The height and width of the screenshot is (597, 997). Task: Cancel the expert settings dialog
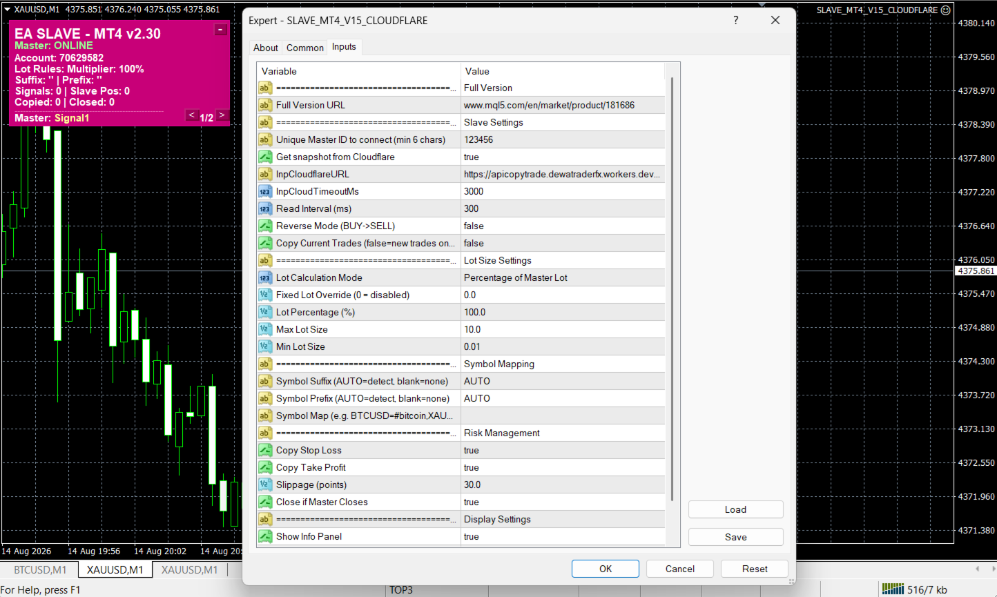pos(680,569)
